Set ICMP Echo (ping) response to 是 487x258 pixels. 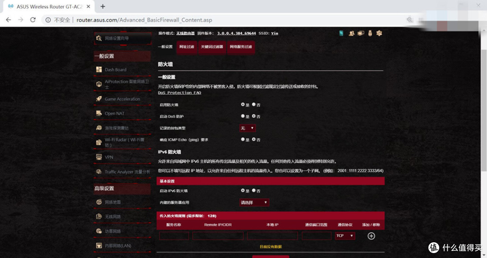click(243, 139)
